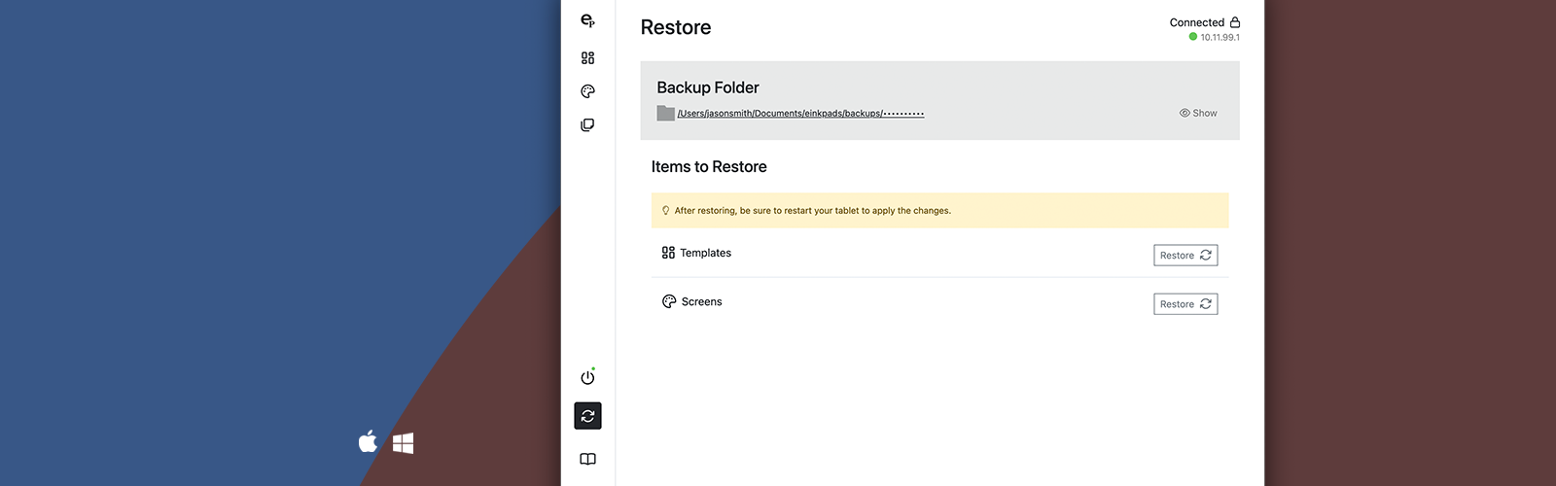
Task: Select the stacked pages icon in sidebar
Action: click(587, 125)
